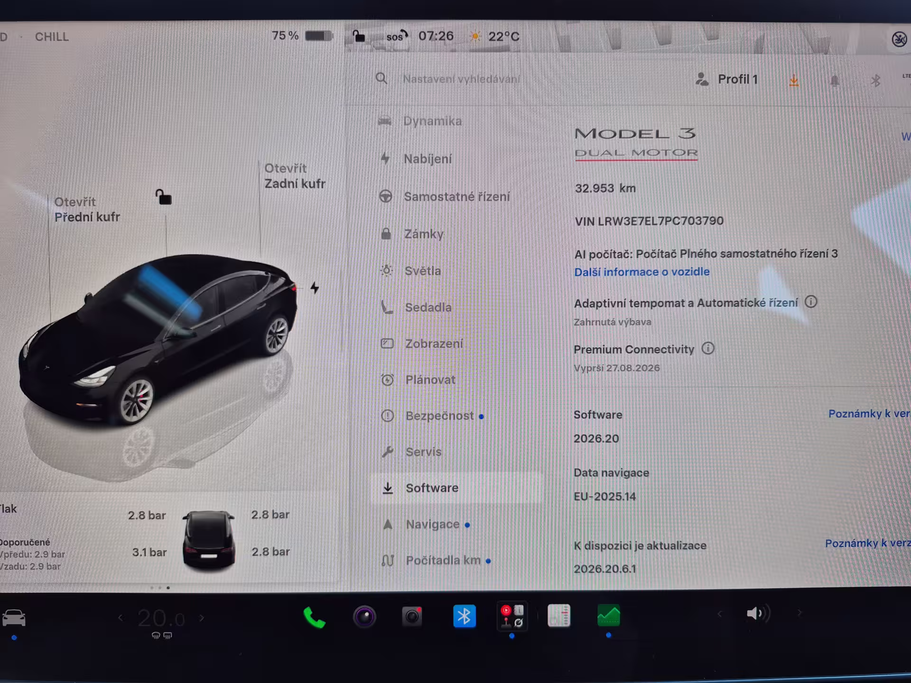This screenshot has width=911, height=683.
Task: Tap the seat heater icons under temperature
Action: [x=162, y=636]
